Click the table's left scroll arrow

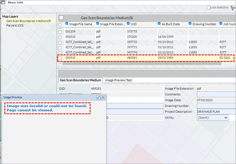61,63
